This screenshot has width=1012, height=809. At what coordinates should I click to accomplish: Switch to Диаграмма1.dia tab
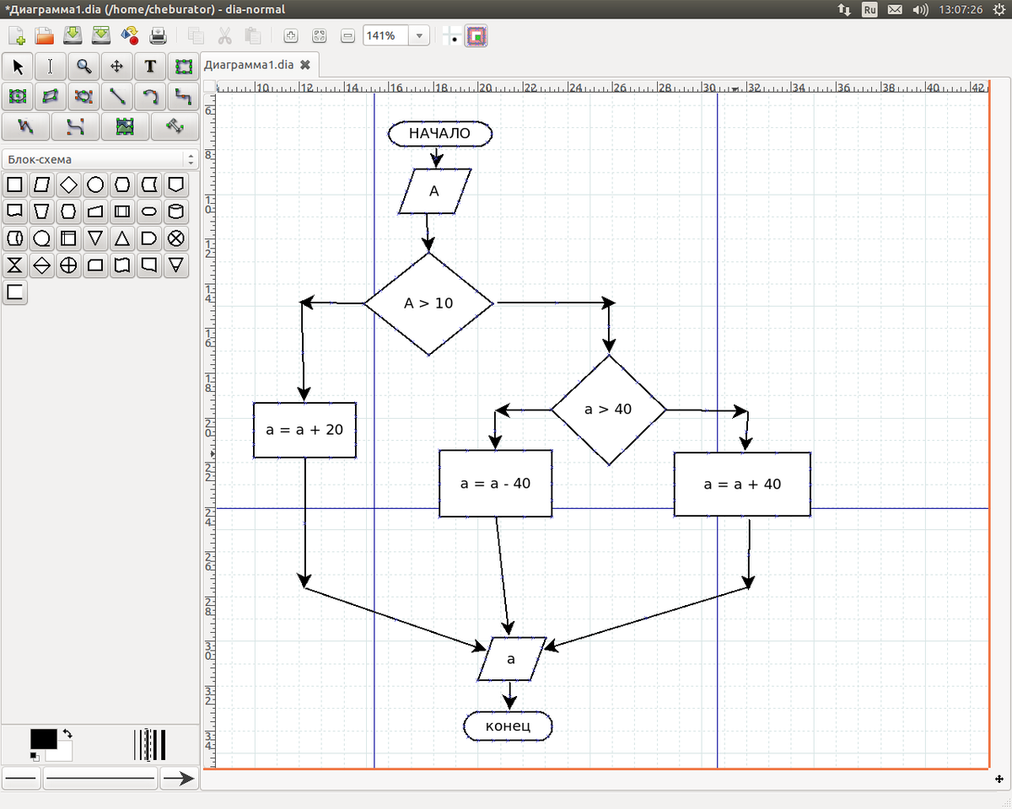pos(249,64)
